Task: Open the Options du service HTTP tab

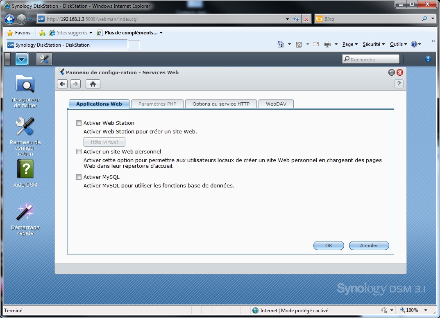Action: click(x=221, y=104)
